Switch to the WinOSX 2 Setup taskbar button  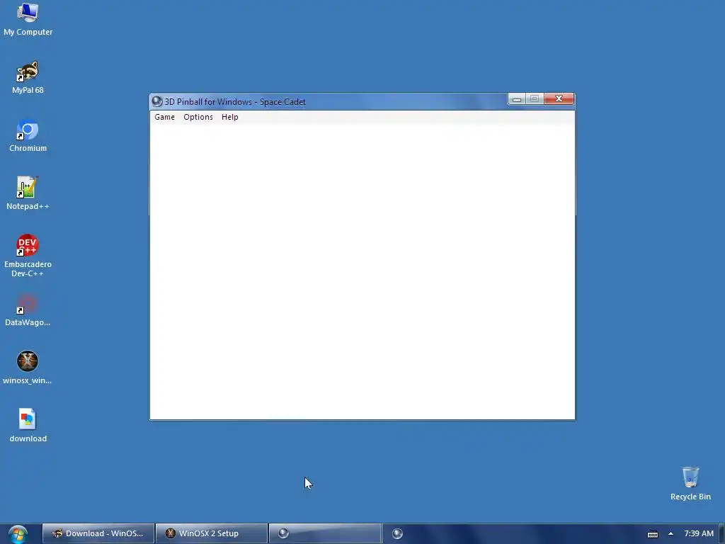click(212, 533)
